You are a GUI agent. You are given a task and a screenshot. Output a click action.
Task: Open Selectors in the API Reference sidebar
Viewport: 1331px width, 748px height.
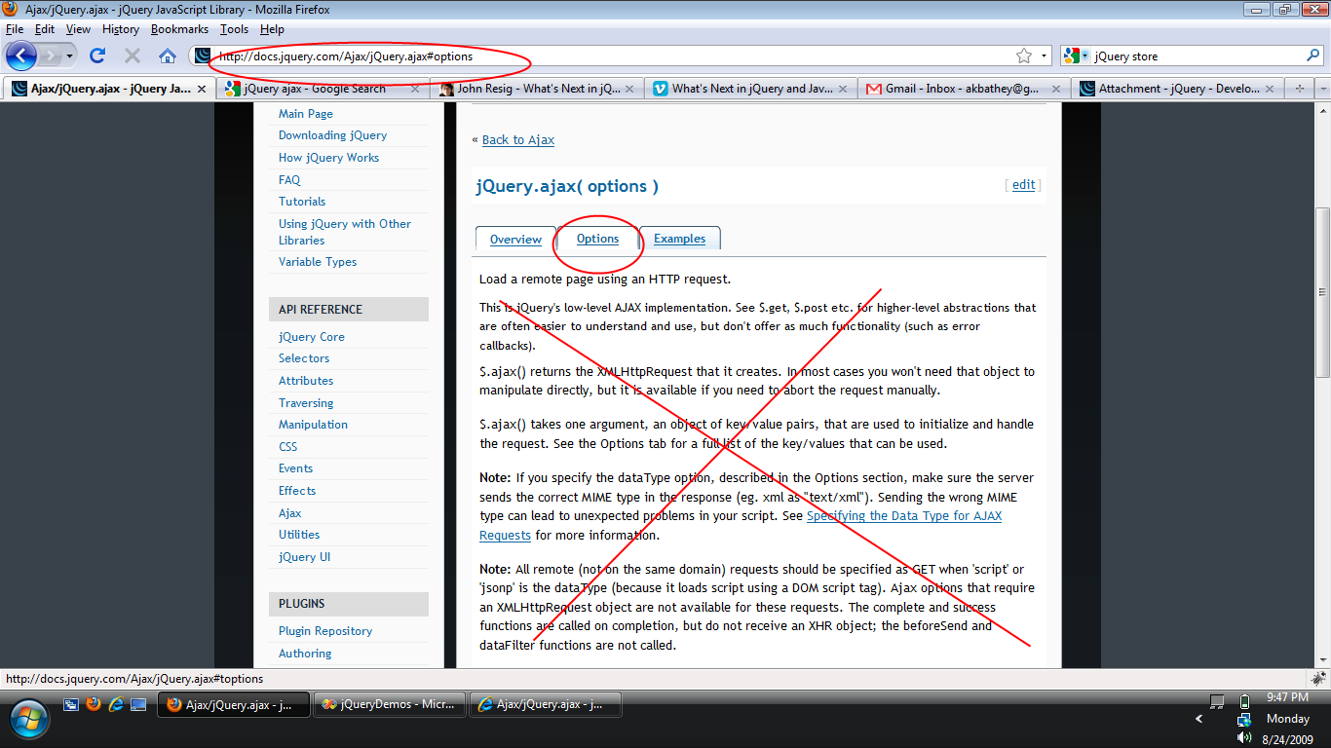click(304, 358)
